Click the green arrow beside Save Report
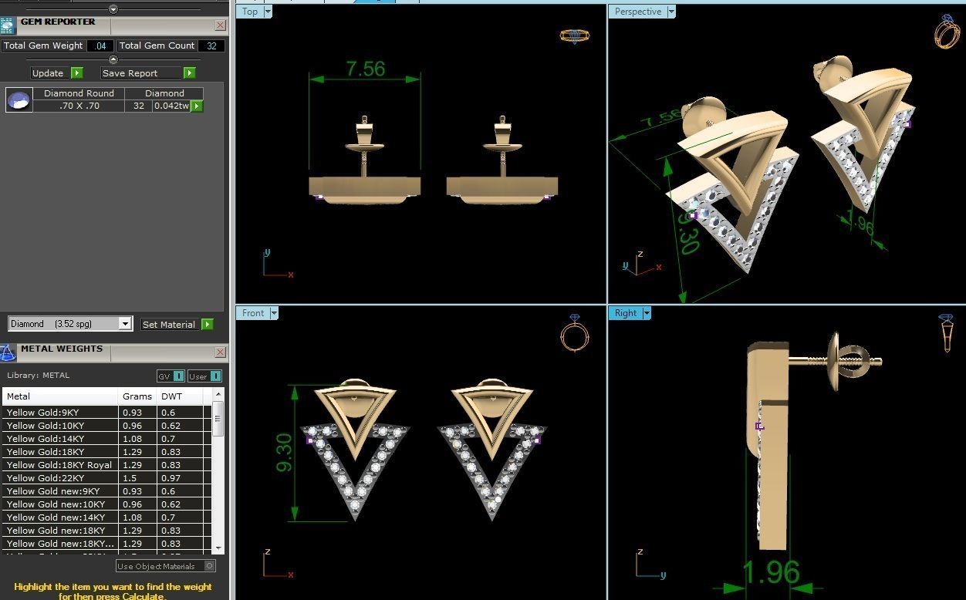This screenshot has height=600, width=966. 190,73
